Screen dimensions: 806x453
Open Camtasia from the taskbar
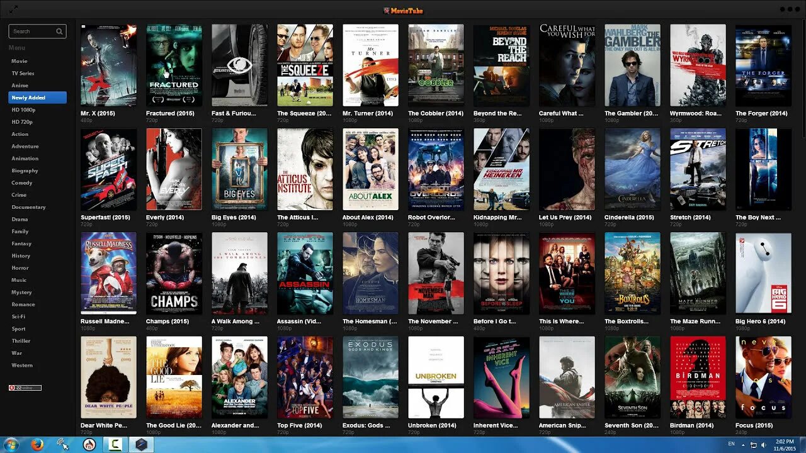116,444
